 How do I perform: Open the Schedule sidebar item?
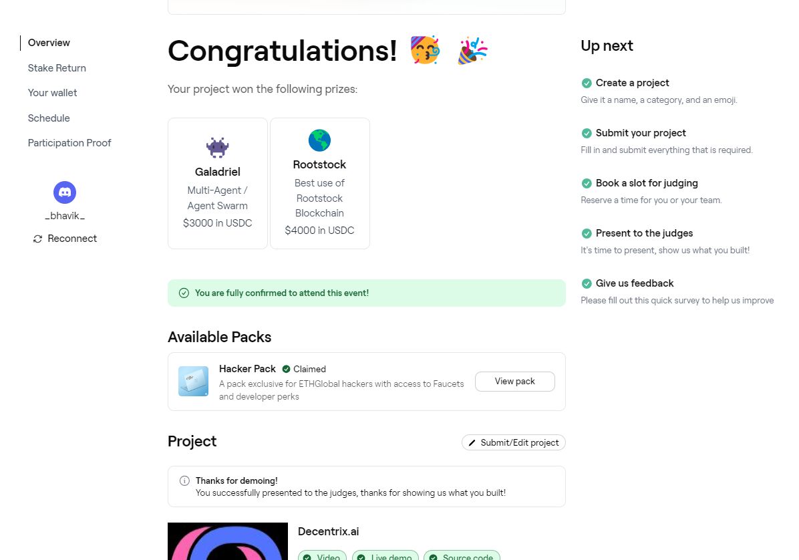49,118
